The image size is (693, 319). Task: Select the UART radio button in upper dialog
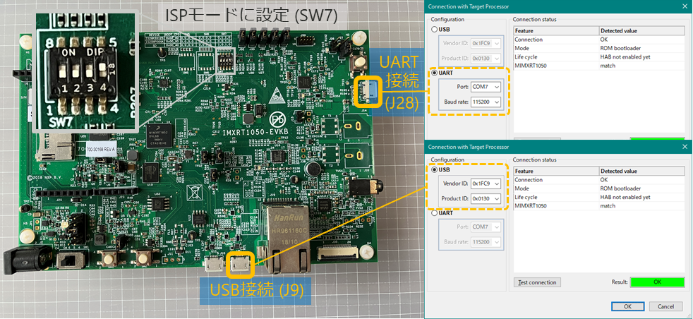pyautogui.click(x=434, y=73)
